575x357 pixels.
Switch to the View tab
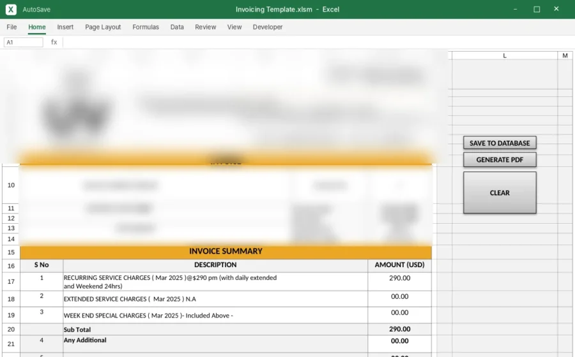[234, 27]
